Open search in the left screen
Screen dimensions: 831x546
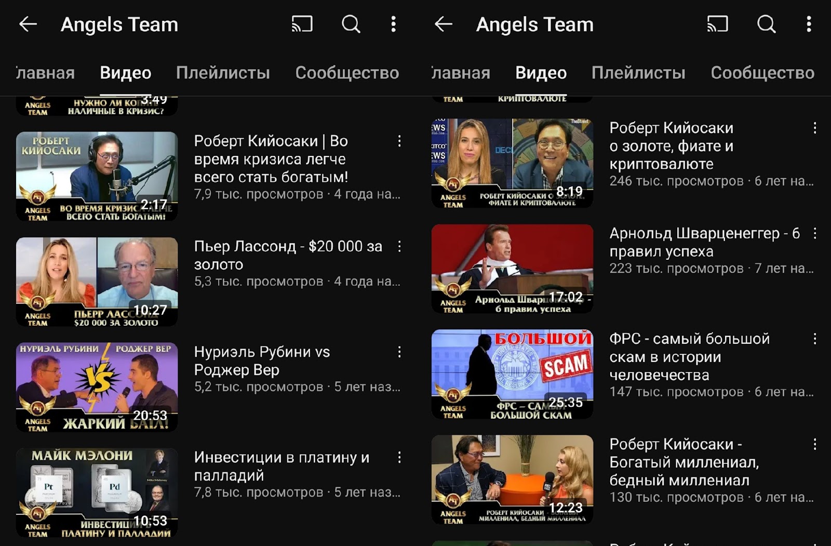351,24
